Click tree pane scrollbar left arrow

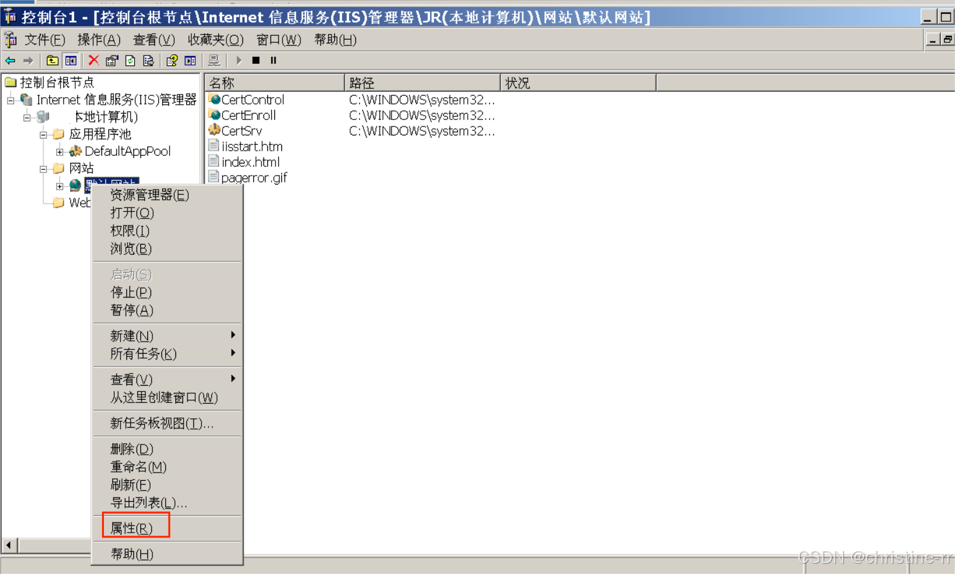point(9,545)
